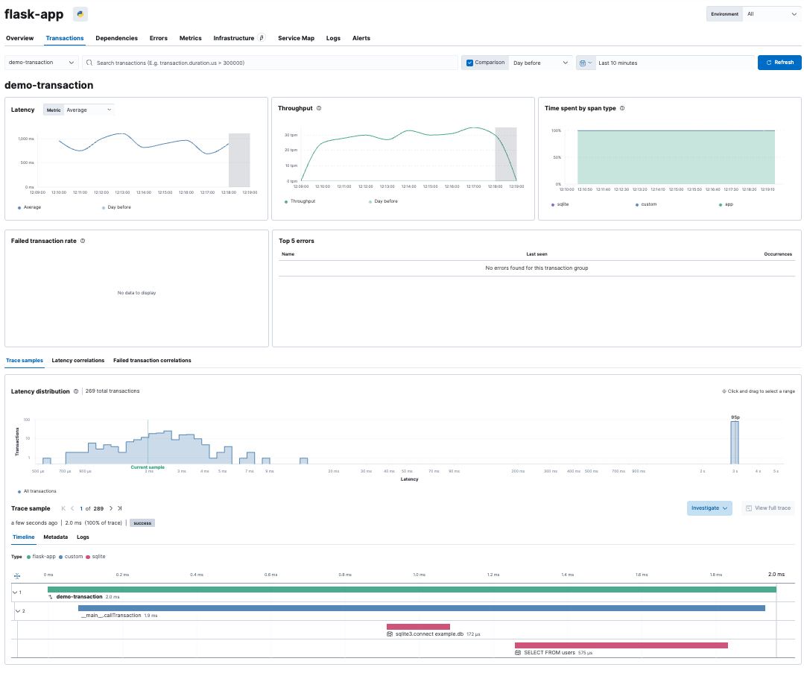Viewport: 804px width, 673px height.
Task: Click the pink SELECT FROM users span bar
Action: pos(621,645)
